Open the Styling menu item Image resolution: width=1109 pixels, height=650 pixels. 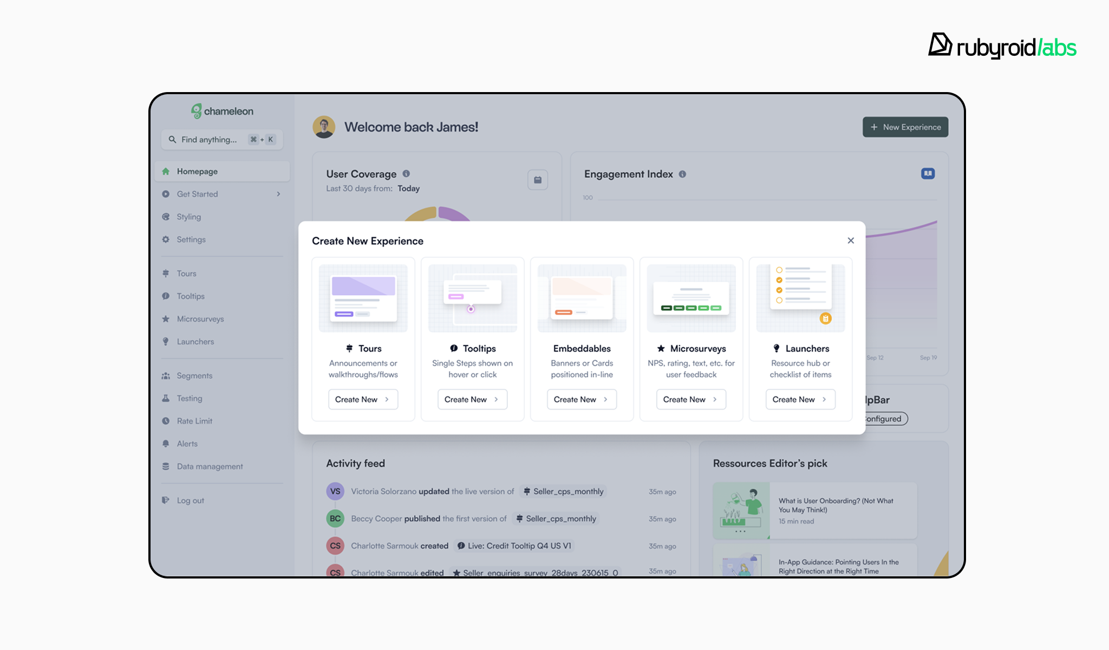click(188, 217)
